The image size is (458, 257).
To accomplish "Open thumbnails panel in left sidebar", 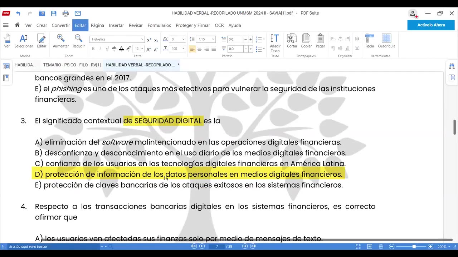I will 6,66.
